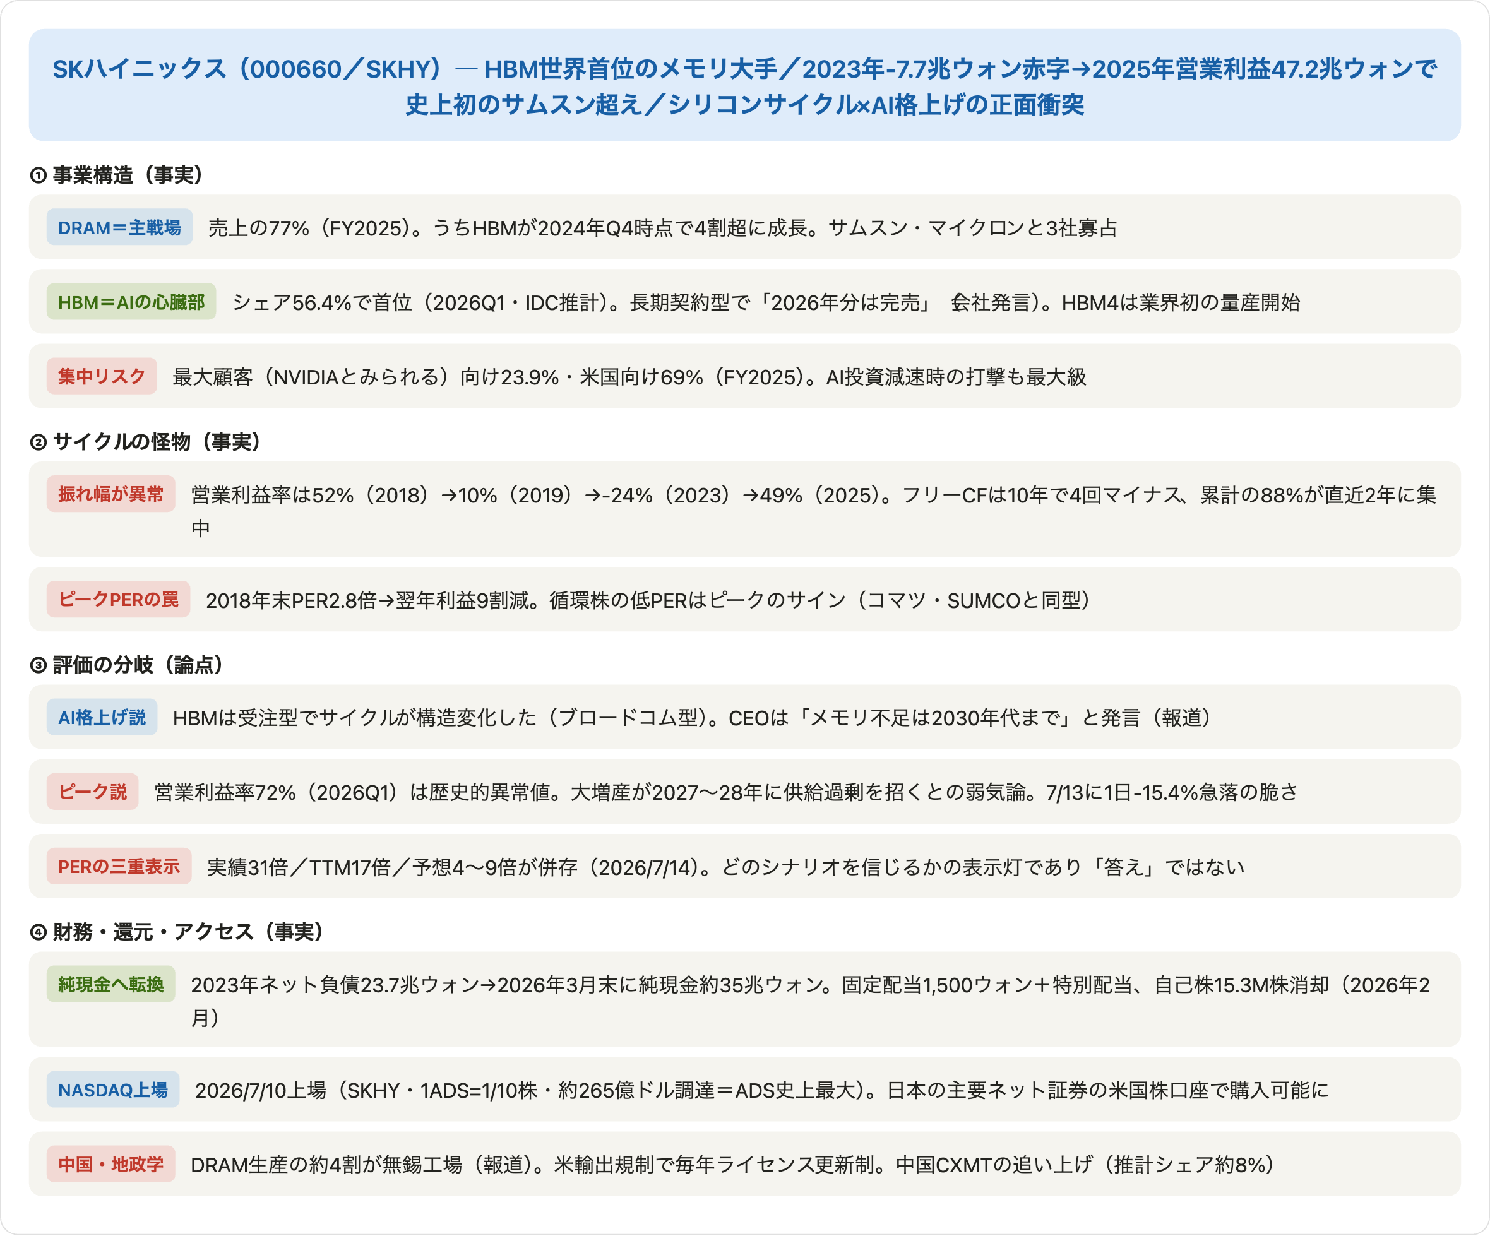Viewport: 1490px width, 1236px height.
Task: Click text CEOは「メモリ不足は2030年代まで」と発言
Action: [934, 717]
